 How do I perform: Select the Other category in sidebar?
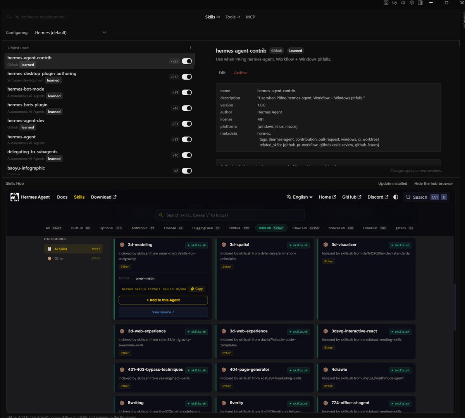pos(73,258)
